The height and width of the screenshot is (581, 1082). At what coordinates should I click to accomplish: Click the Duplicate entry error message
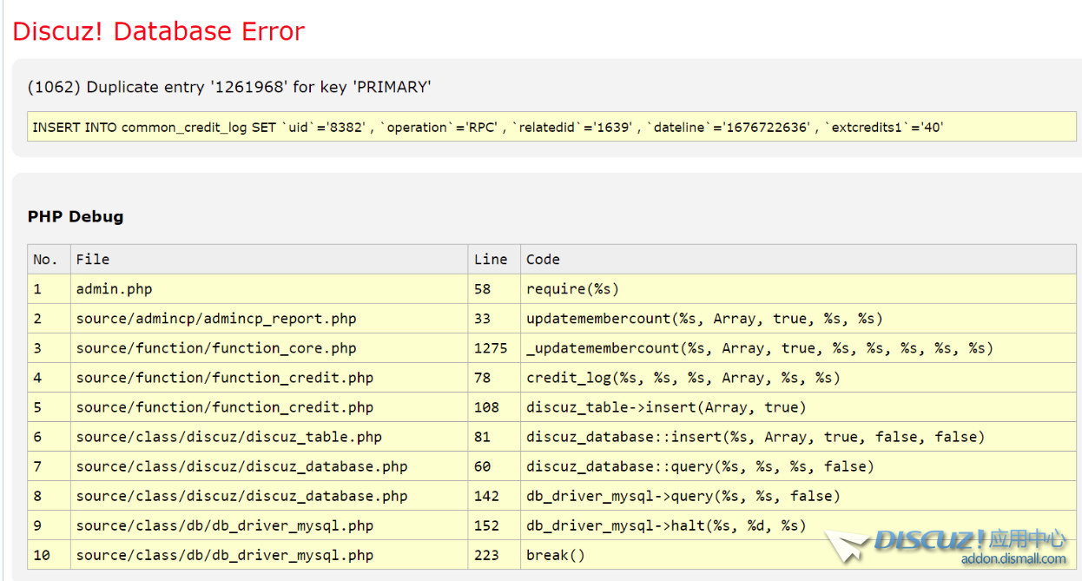click(x=229, y=87)
